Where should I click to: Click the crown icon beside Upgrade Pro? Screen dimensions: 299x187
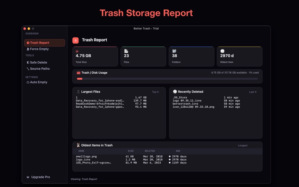(28, 177)
